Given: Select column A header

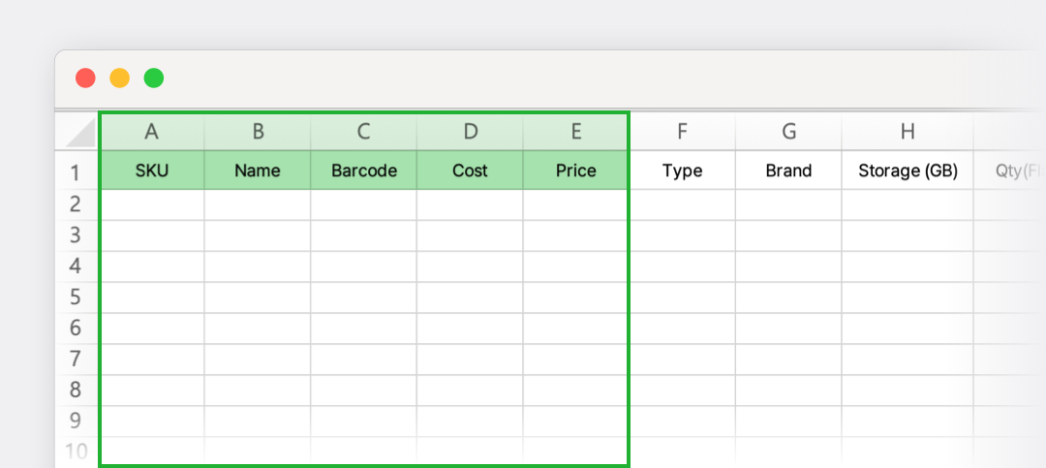Looking at the screenshot, I should tap(152, 132).
